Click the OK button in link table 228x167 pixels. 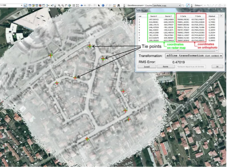[x=217, y=67]
